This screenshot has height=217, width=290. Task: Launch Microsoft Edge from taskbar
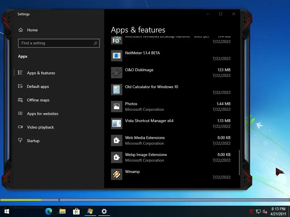(x=49, y=211)
